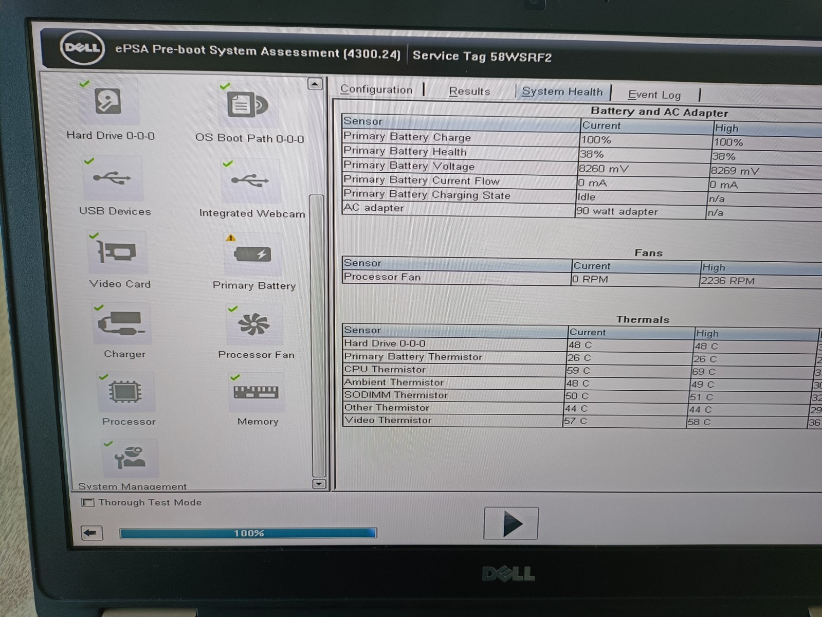Screen dimensions: 822x617
Task: Click the Primary Battery Health row label
Action: (x=405, y=151)
